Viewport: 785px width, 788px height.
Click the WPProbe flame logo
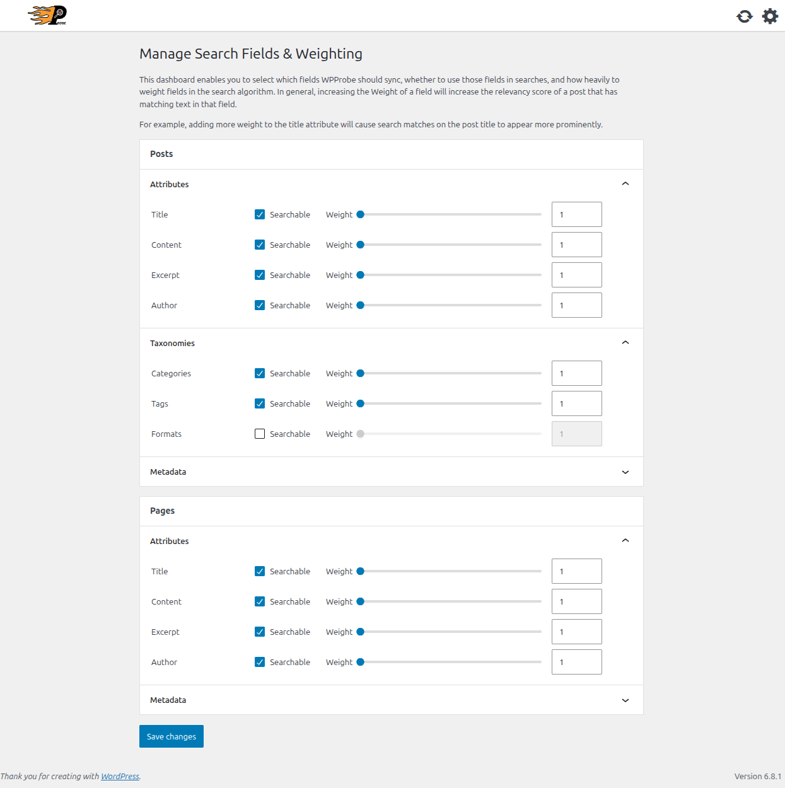click(48, 15)
